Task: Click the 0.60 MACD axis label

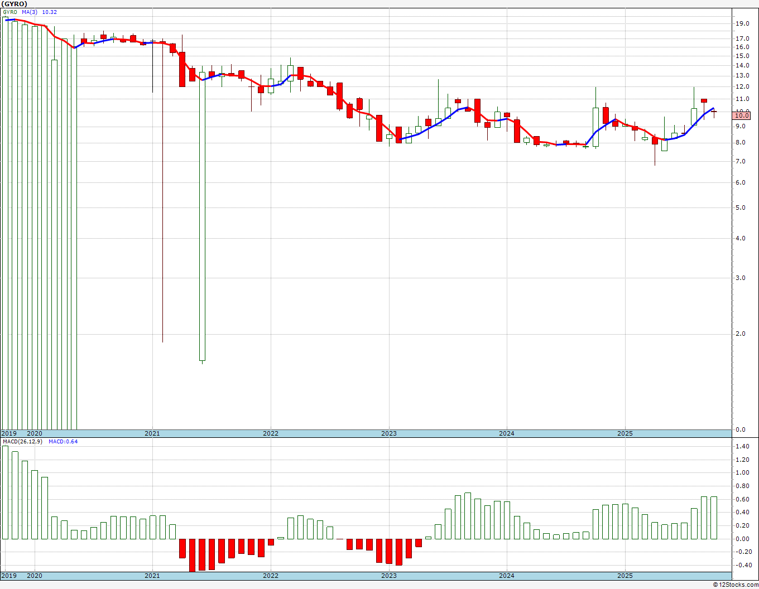Action: 742,499
